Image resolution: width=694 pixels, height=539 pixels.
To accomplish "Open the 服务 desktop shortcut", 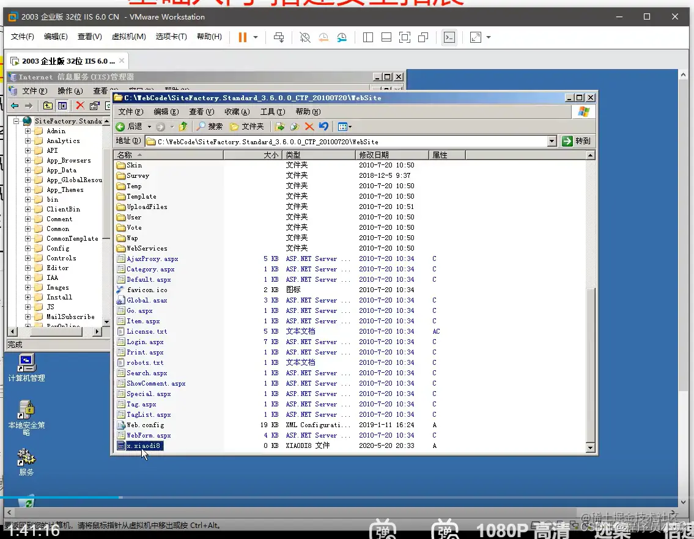I will coord(26,462).
